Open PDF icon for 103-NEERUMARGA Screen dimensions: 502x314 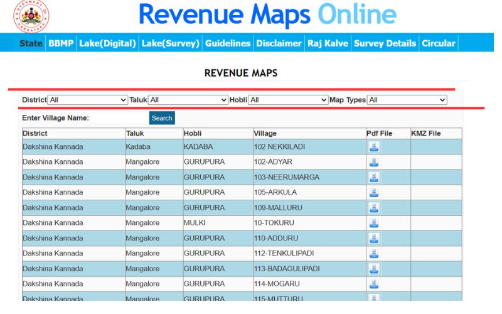[373, 177]
